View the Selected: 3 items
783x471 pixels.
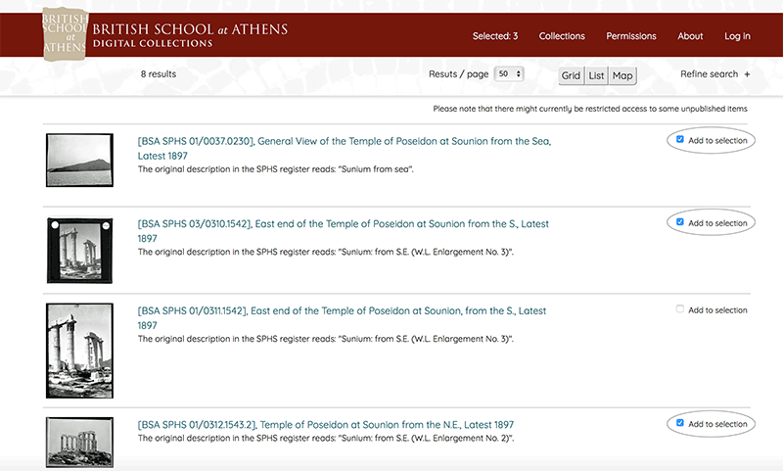tap(495, 36)
